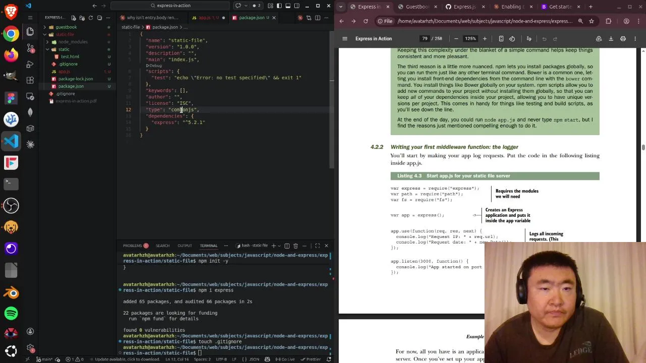This screenshot has height=363, width=646.
Task: Open new terminal profile dropdown arrow
Action: point(280,246)
